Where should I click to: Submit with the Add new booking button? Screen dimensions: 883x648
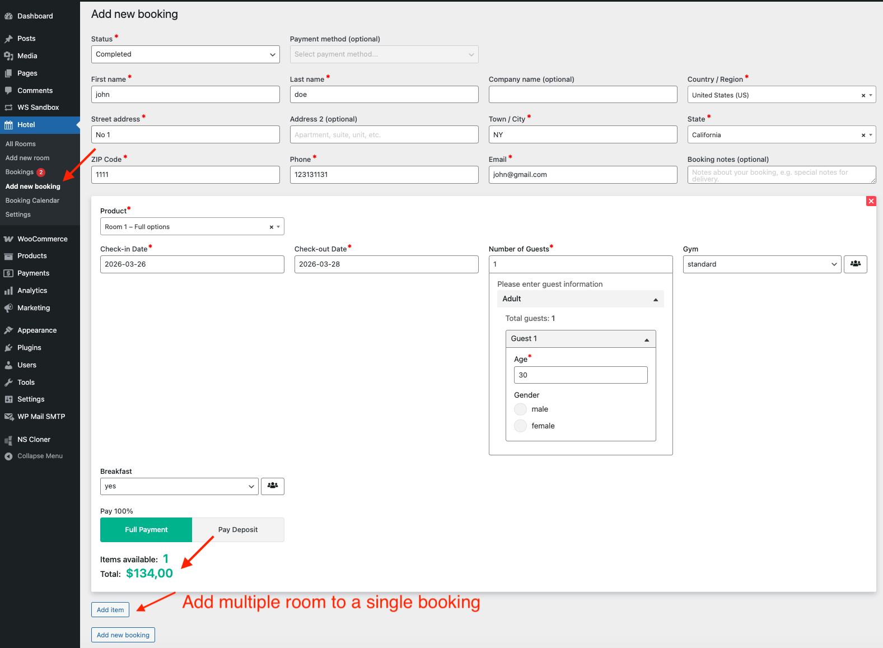tap(123, 635)
